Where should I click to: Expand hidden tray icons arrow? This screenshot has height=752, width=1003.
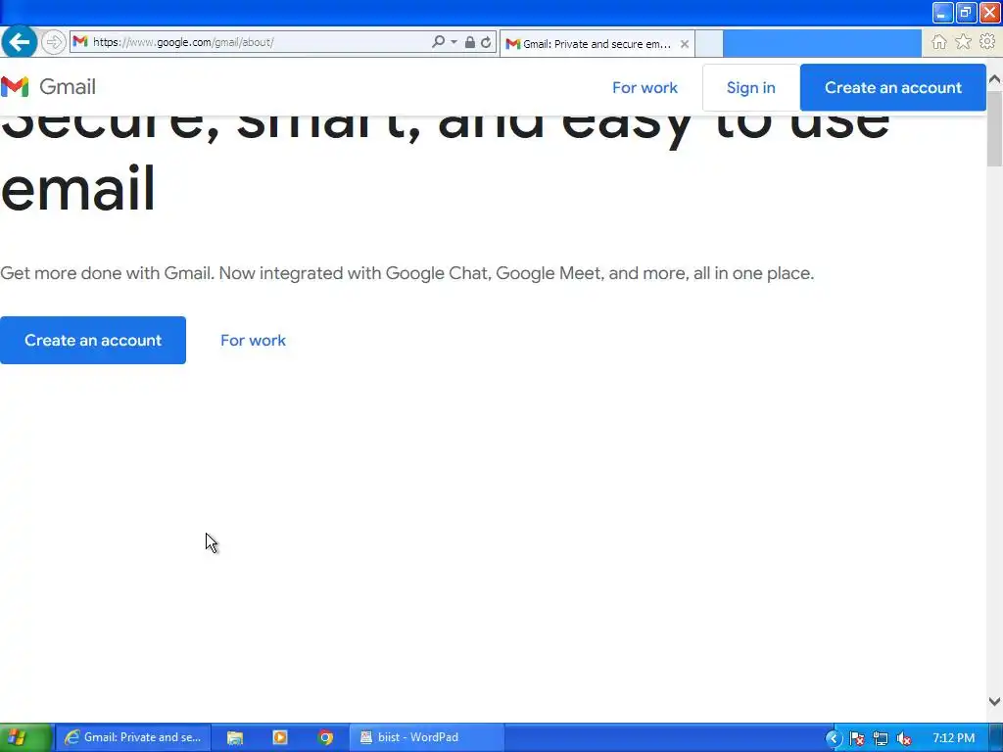(x=834, y=738)
